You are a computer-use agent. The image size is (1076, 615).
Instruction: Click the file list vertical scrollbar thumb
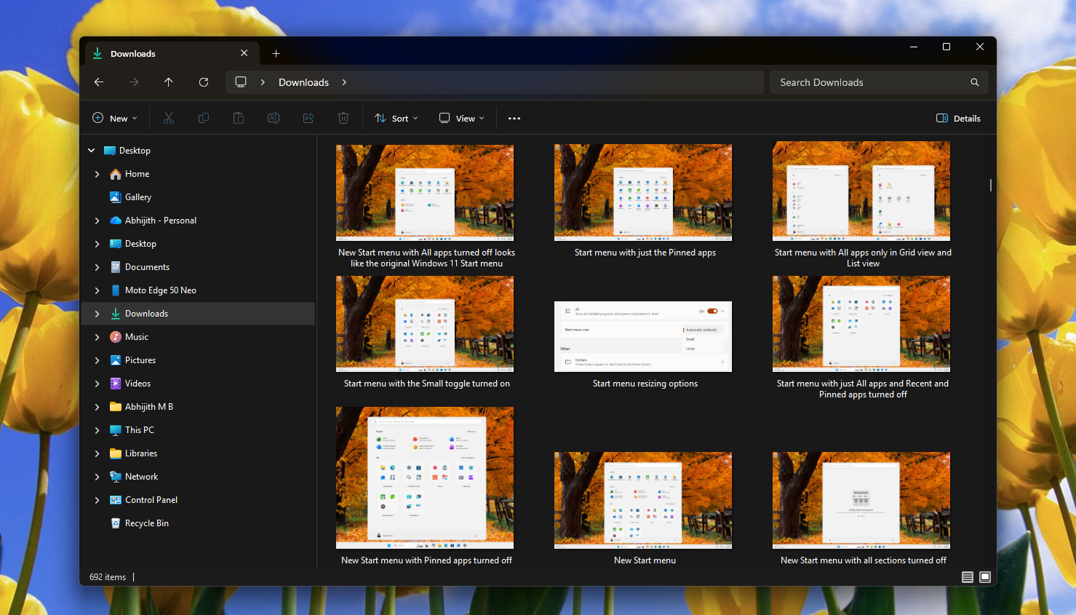(991, 185)
